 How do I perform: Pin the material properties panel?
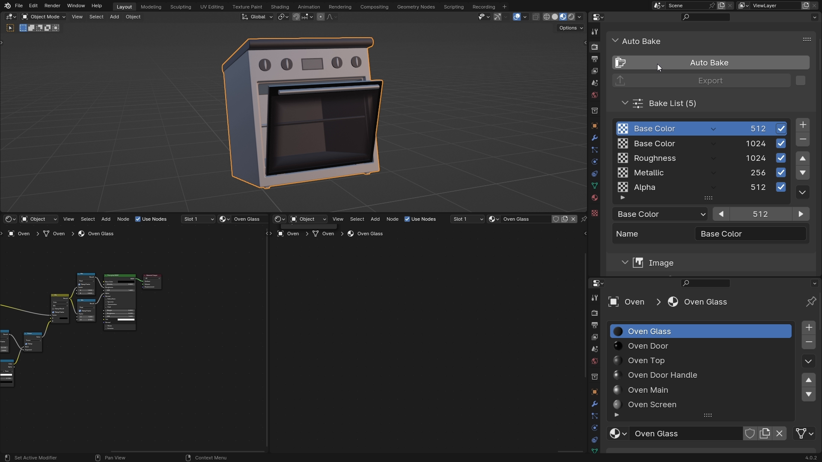click(810, 302)
